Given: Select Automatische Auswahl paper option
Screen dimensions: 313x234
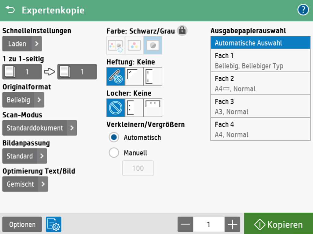Looking at the screenshot, I should tap(260, 43).
